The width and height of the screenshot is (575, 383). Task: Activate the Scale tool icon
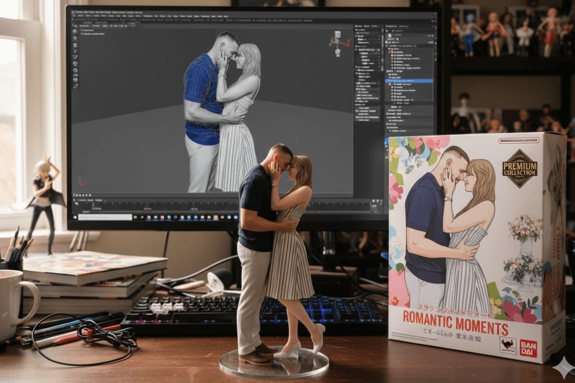pos(74,56)
